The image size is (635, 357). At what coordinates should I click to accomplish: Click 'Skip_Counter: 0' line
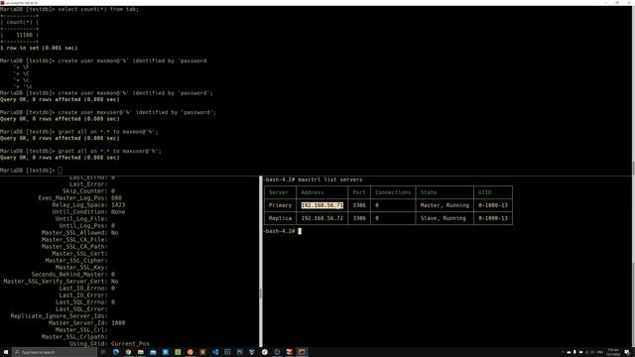click(x=88, y=191)
